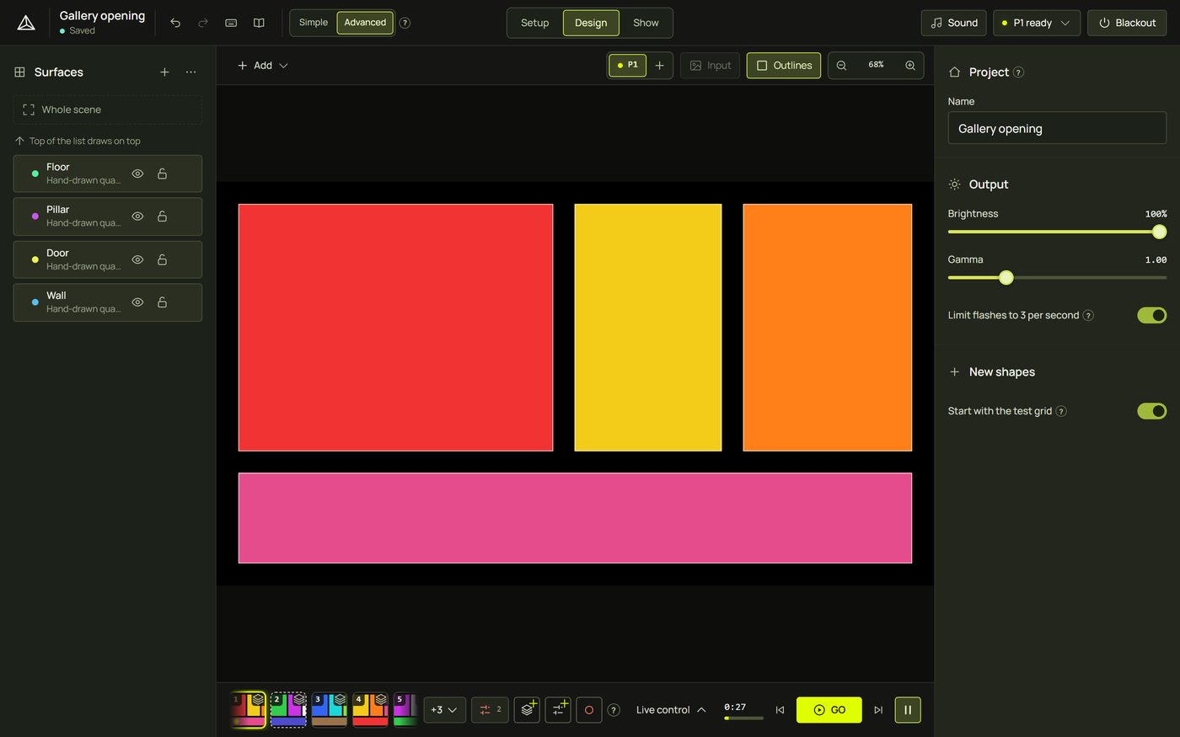Screen dimensions: 1180x737
Task: Hide the Pillar surface
Action: coord(137,216)
